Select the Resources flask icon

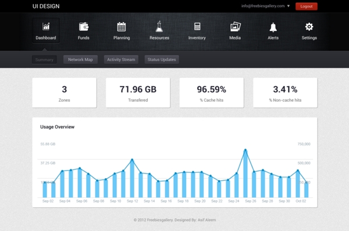coord(159,27)
